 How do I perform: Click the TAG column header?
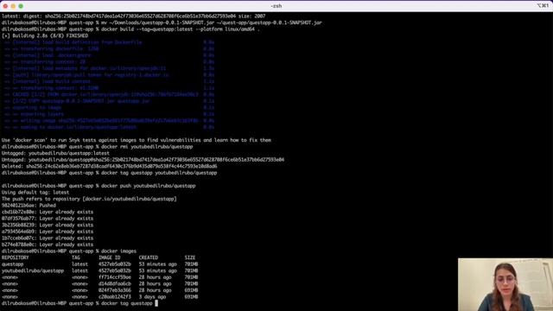click(76, 257)
